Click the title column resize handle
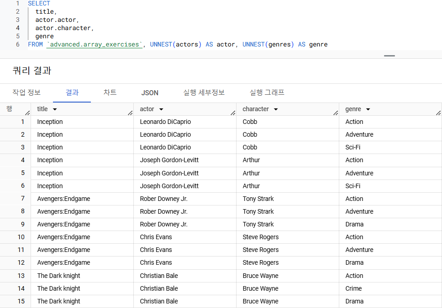The image size is (442, 308). click(x=130, y=113)
